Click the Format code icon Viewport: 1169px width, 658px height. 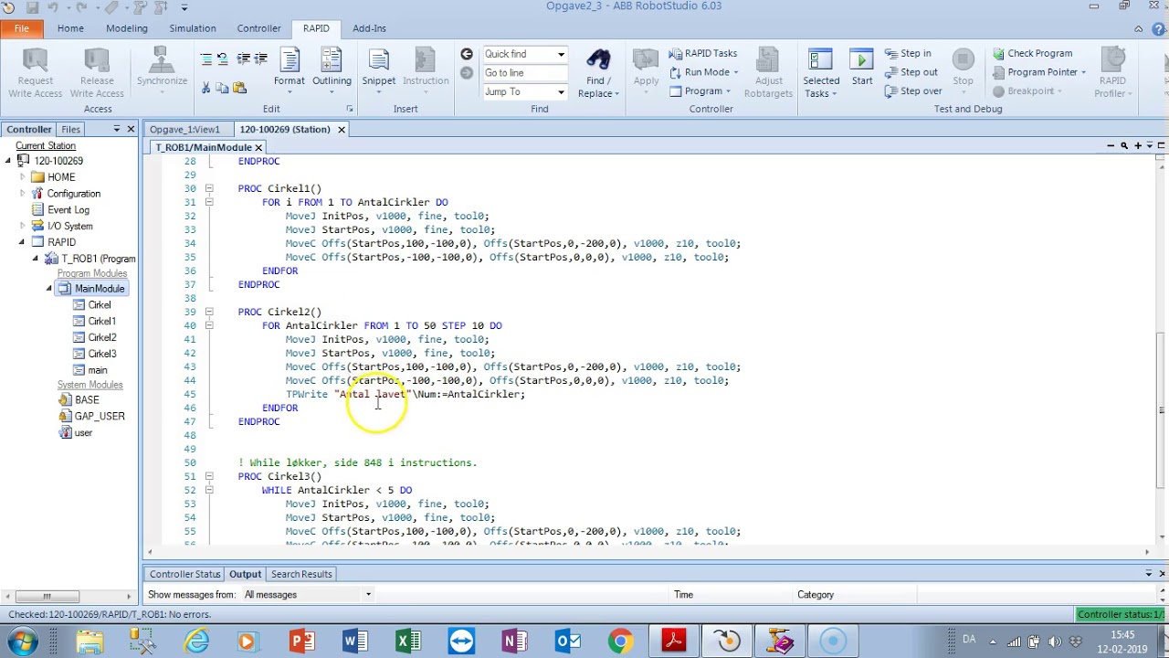click(290, 61)
